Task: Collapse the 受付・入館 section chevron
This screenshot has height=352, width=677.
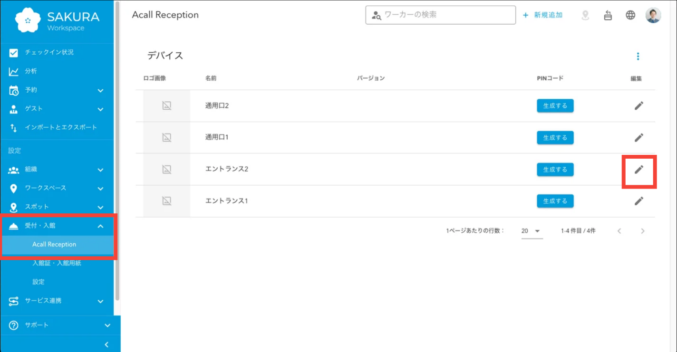Action: click(x=100, y=226)
